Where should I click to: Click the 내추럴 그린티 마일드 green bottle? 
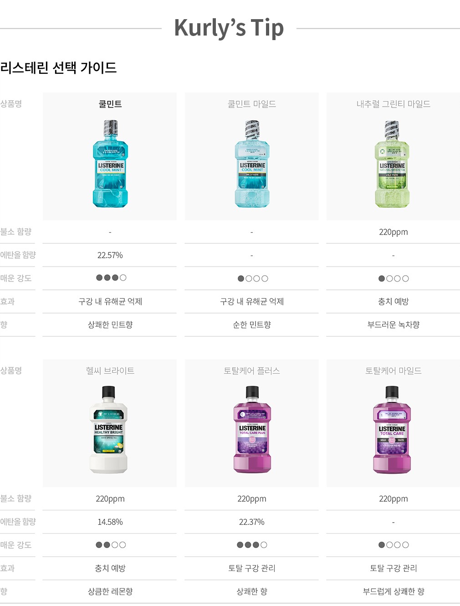392,164
